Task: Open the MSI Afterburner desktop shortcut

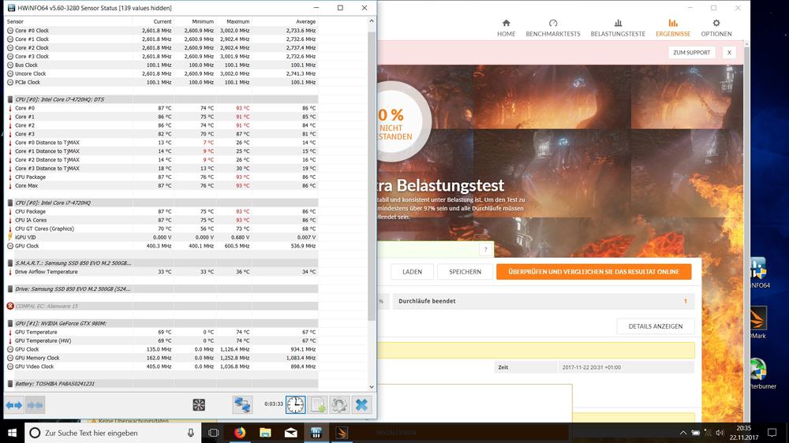Action: tap(757, 374)
